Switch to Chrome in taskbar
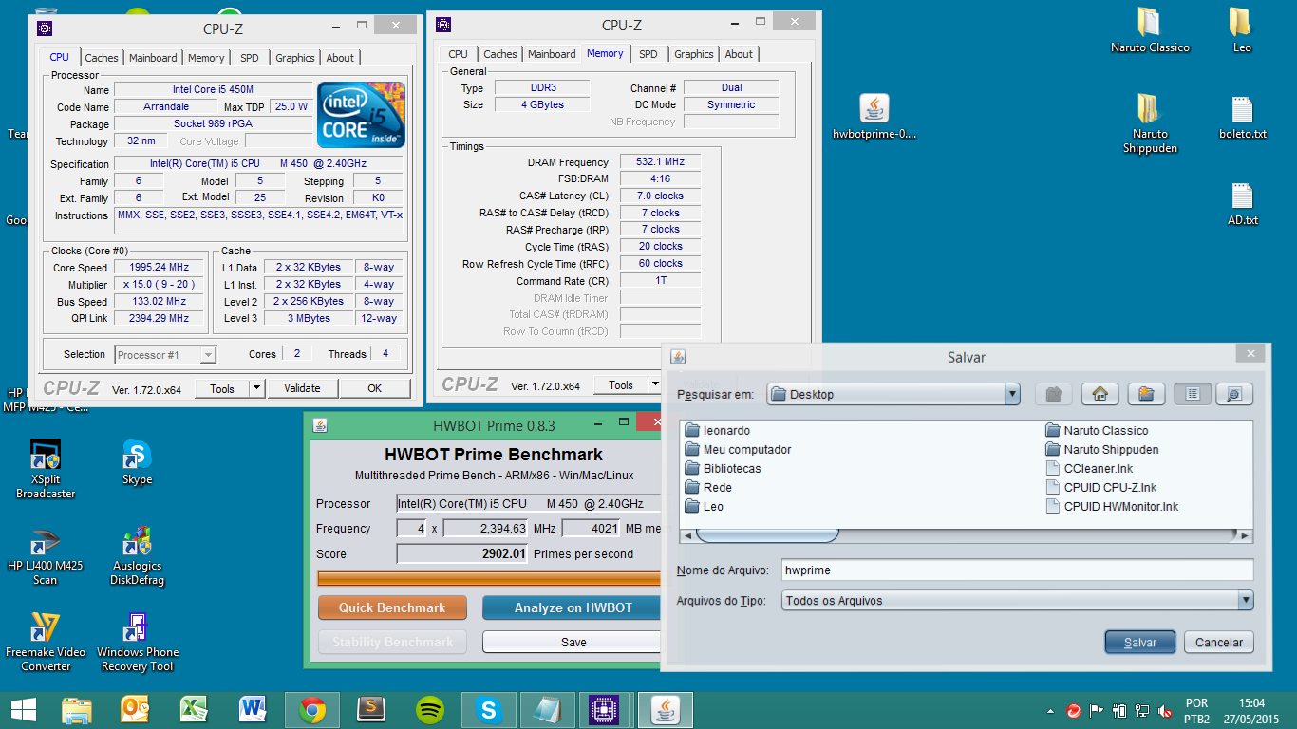 pos(312,709)
